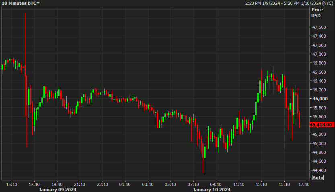The height and width of the screenshot is (192, 335).
Task: Click the 45,000 price axis label
Action: coord(319,143)
